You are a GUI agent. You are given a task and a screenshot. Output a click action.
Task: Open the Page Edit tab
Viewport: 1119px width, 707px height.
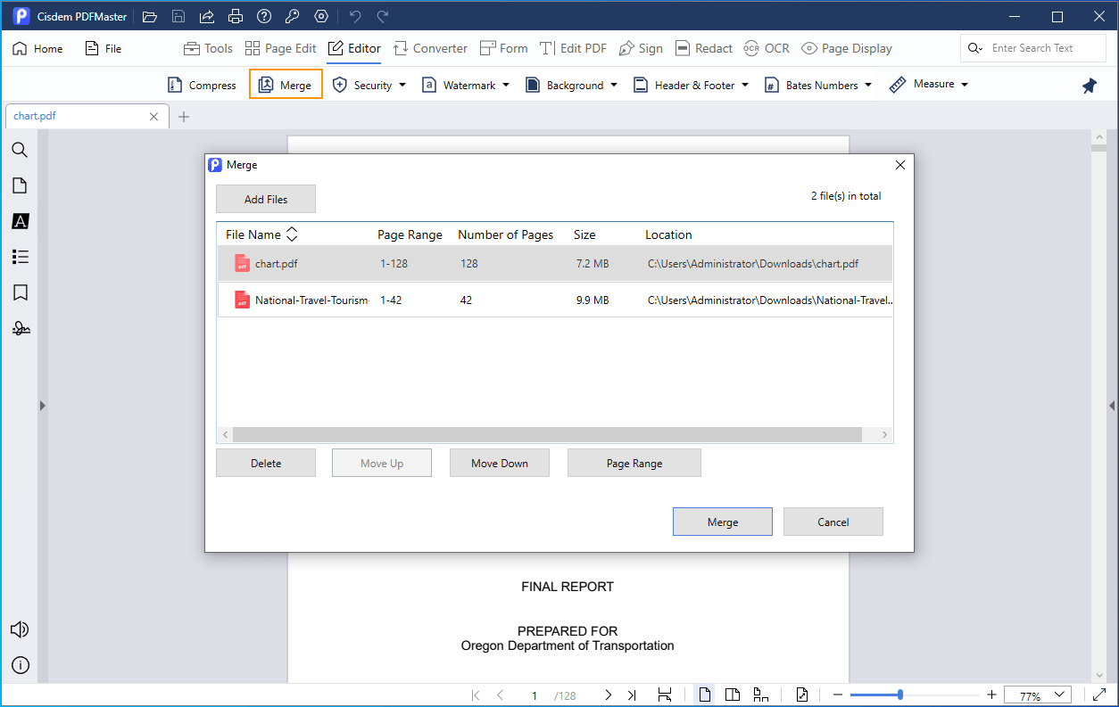[280, 48]
